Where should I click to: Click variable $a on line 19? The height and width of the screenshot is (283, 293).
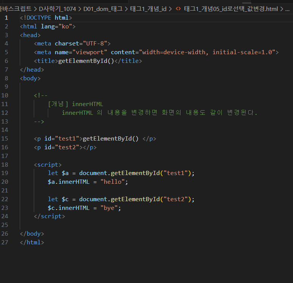(65, 173)
